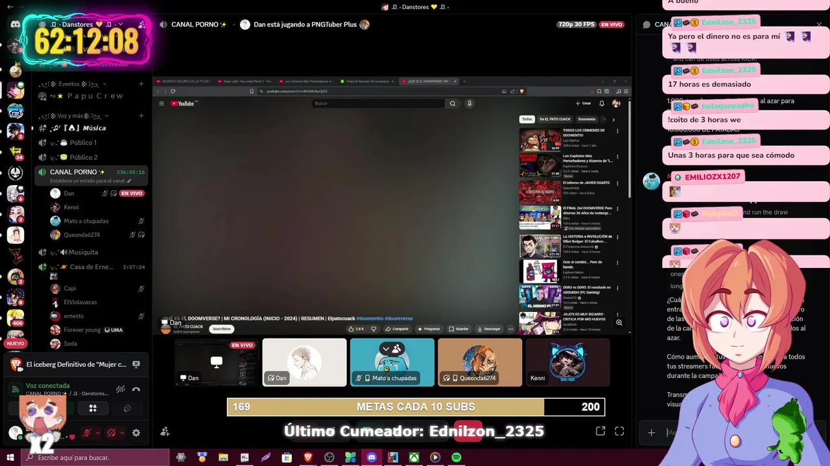Open Xbox app from the taskbar
The height and width of the screenshot is (466, 830).
[x=414, y=458]
